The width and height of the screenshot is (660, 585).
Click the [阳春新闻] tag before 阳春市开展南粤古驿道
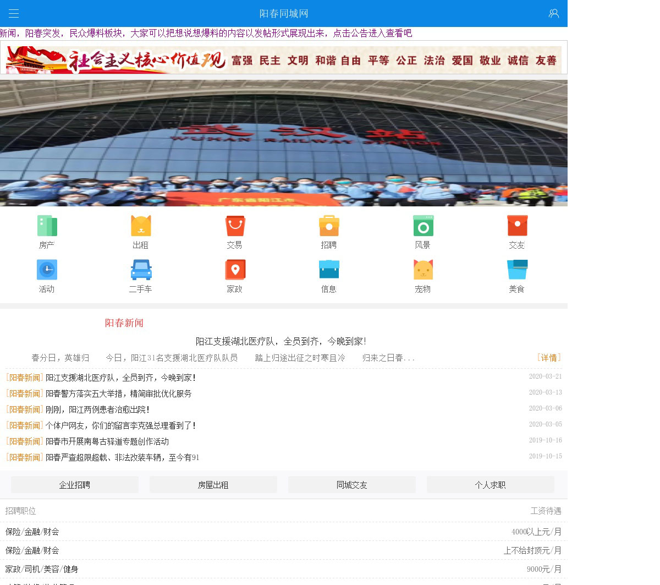(24, 441)
